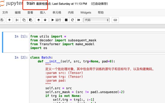
Task: Select the In [2] cell prompt
Action: 21,57
